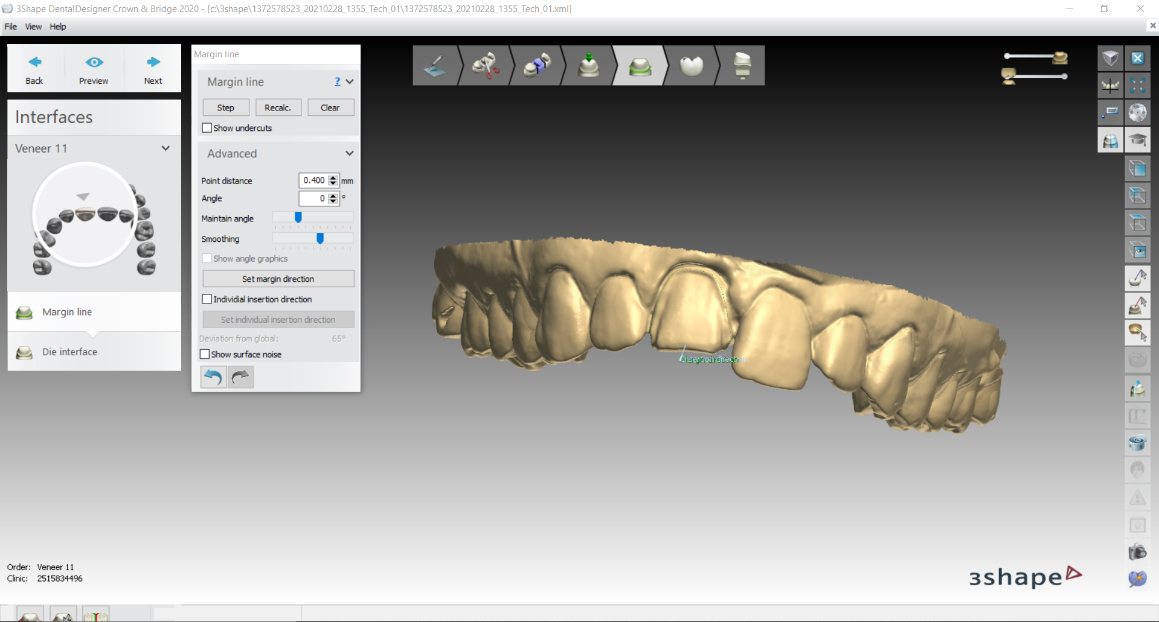Select the Die interface step
This screenshot has width=1159, height=622.
click(x=94, y=352)
